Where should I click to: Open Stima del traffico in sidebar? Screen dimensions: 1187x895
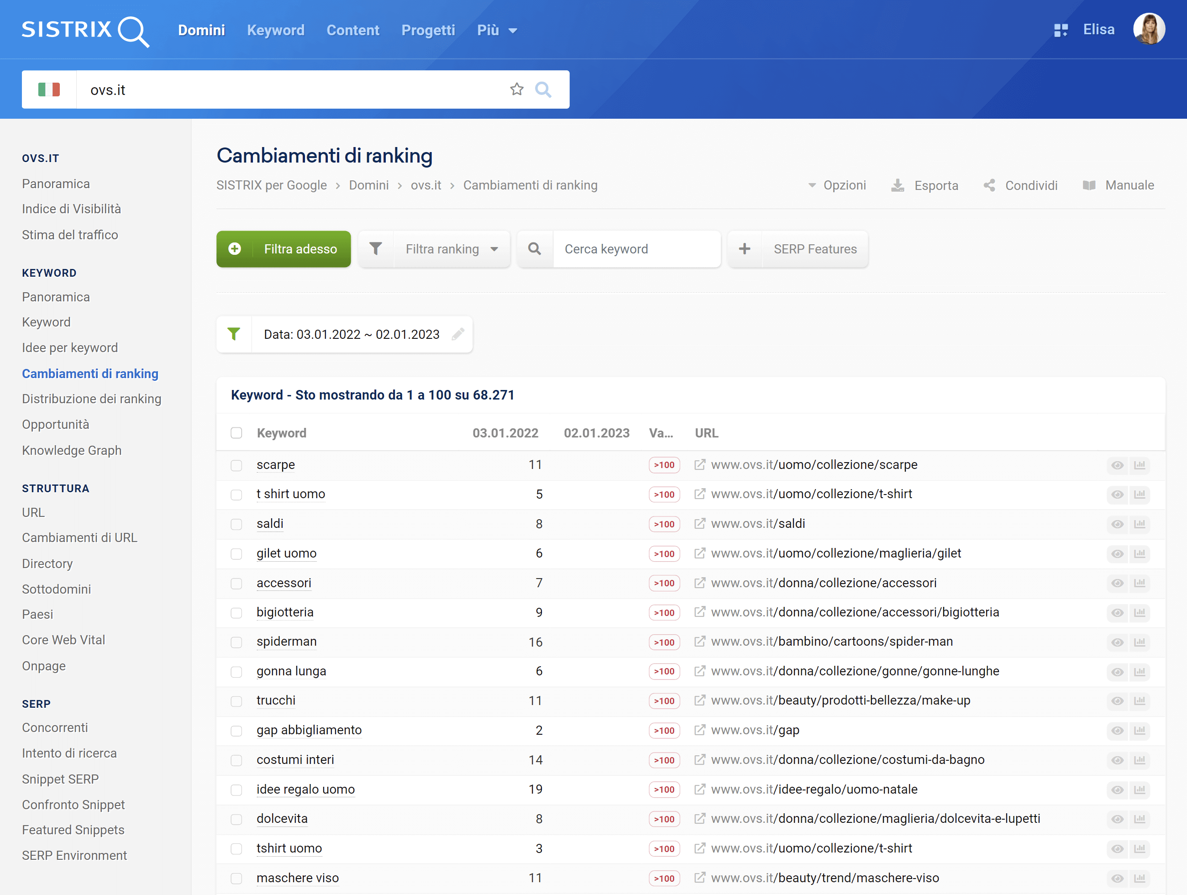click(x=70, y=235)
